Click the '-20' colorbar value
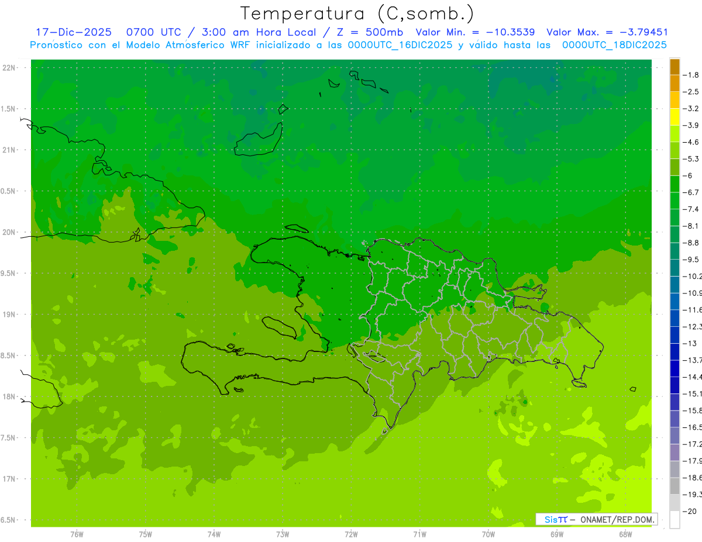702x542 pixels. [x=690, y=511]
